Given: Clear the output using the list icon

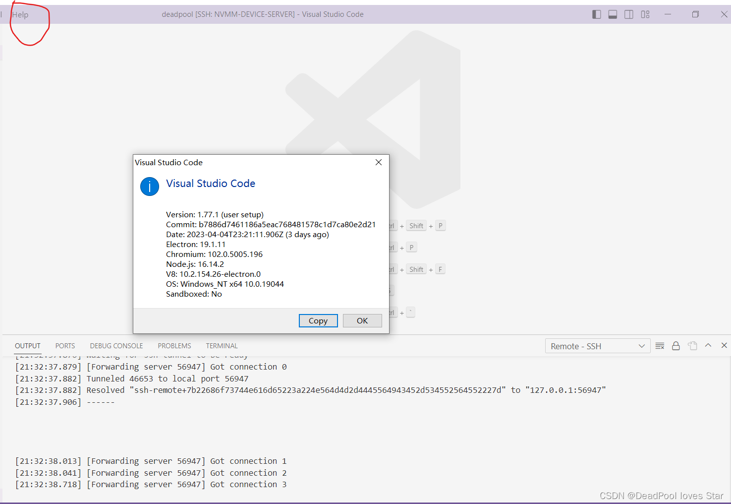Looking at the screenshot, I should pyautogui.click(x=660, y=346).
